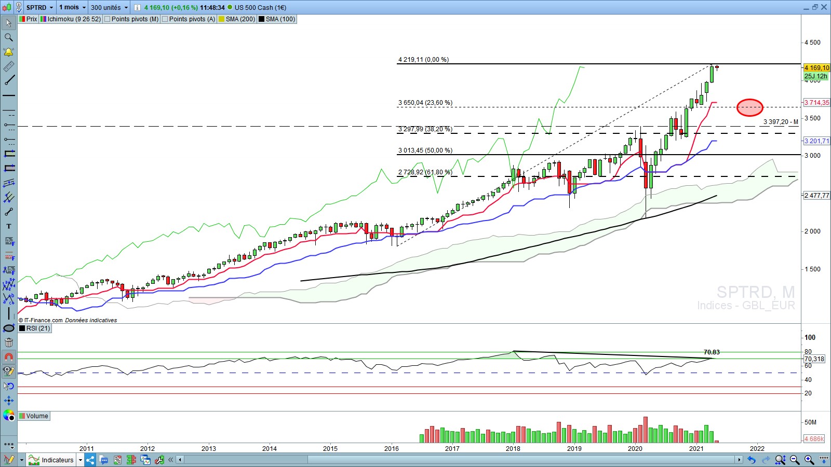
Task: Select the diagonal line drawing tool
Action: tap(9, 81)
